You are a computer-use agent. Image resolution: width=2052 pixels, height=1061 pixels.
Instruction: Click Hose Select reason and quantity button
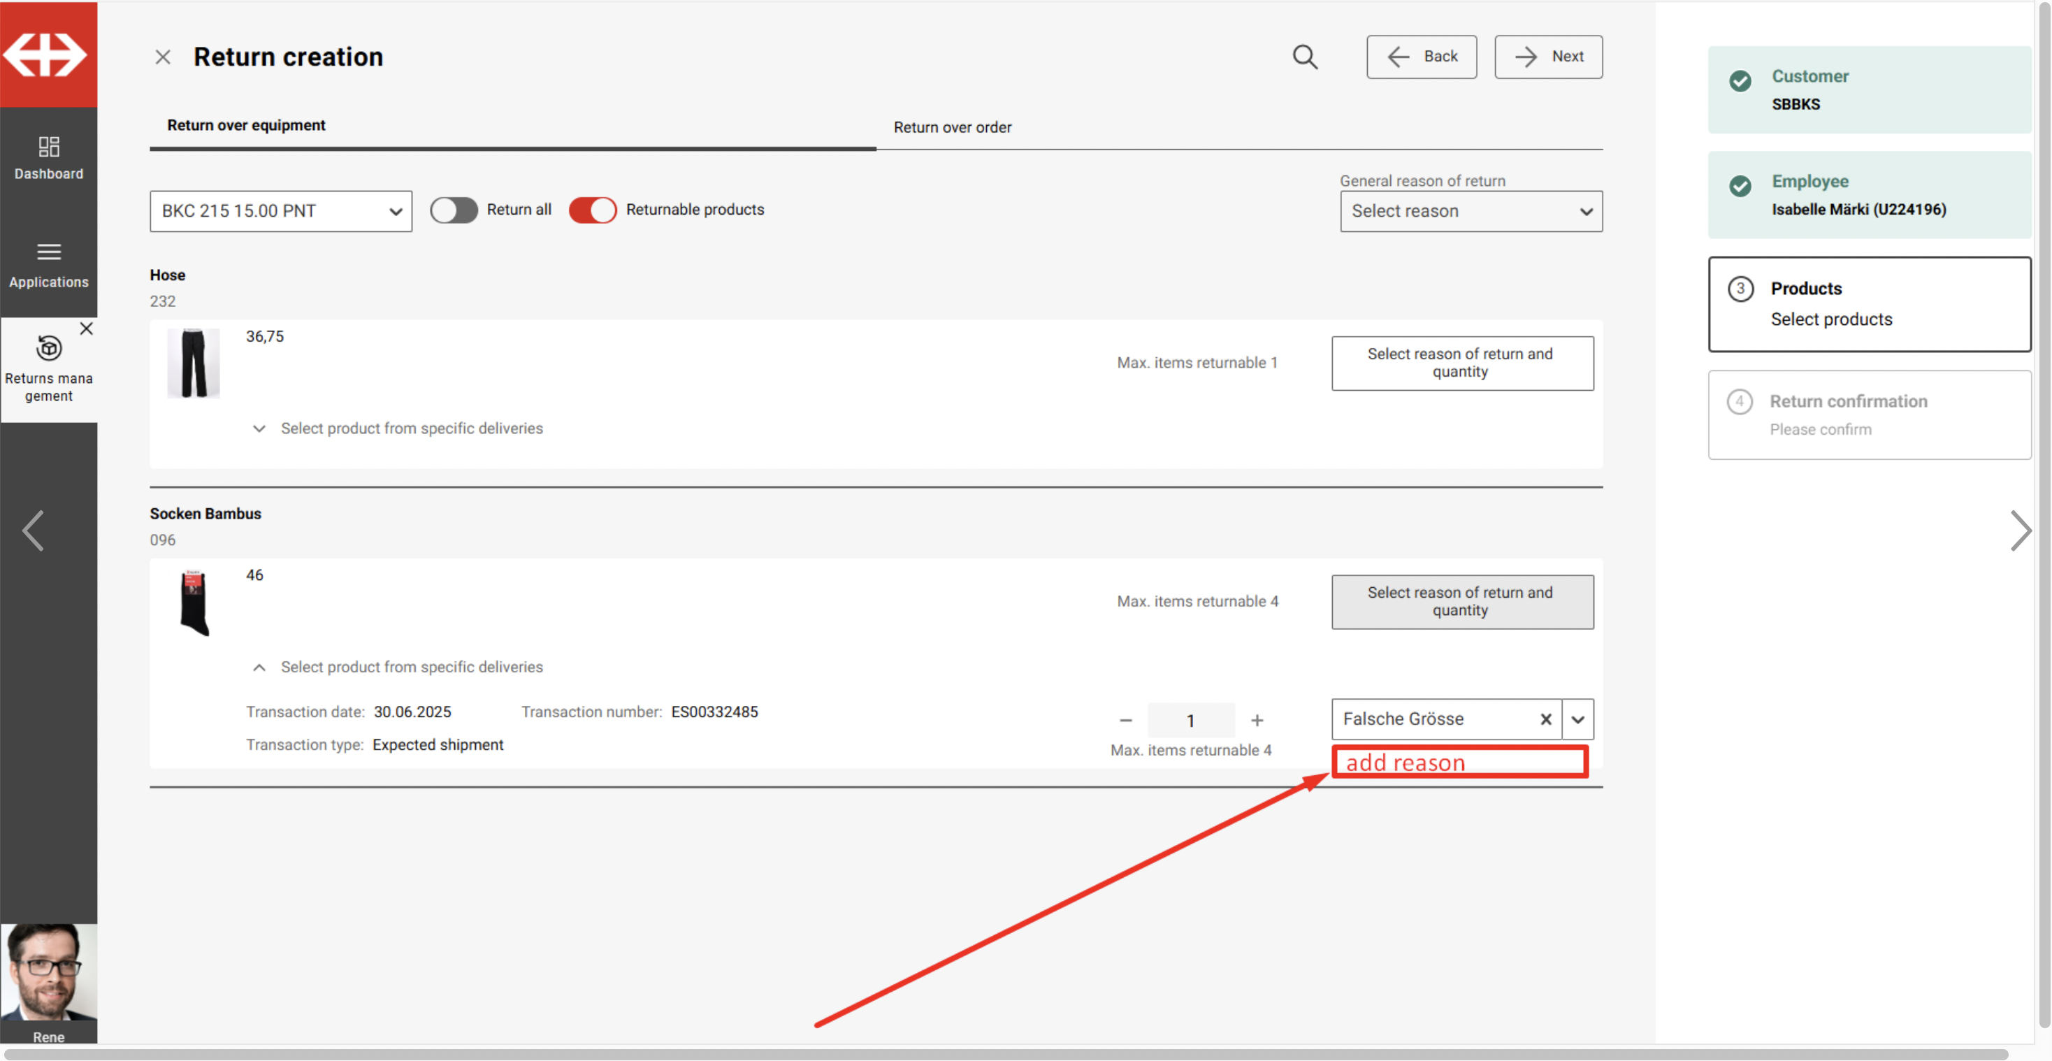point(1461,363)
